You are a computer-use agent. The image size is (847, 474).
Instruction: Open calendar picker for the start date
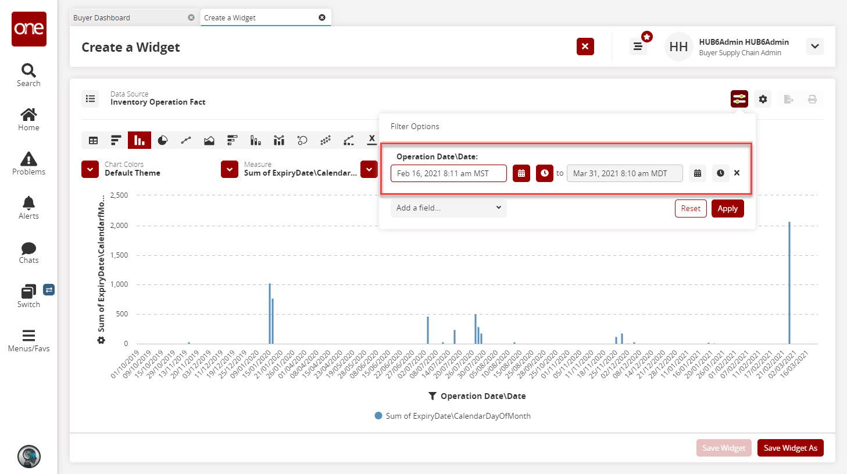pos(521,173)
